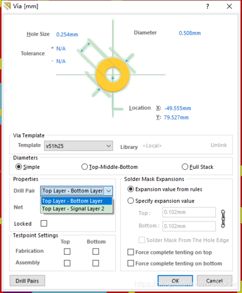This screenshot has width=242, height=293.
Task: Select Specify expansion value option
Action: point(161,201)
